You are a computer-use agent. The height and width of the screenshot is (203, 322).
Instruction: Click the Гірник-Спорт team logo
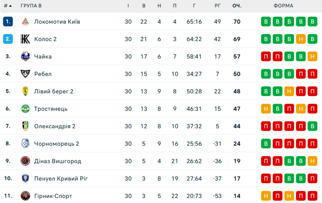[26, 196]
